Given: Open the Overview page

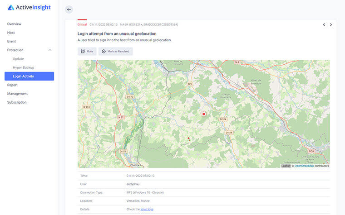Looking at the screenshot, I should tap(14, 24).
